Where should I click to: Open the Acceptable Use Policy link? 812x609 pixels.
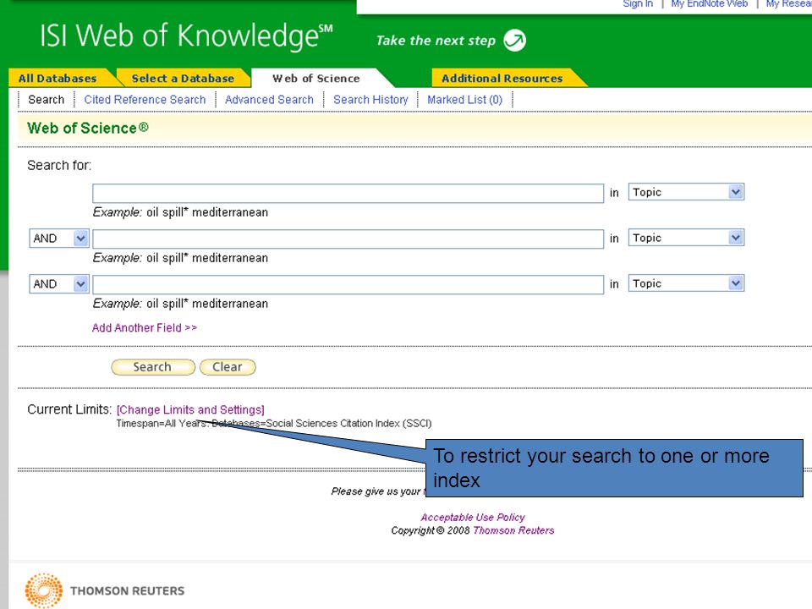coord(472,517)
